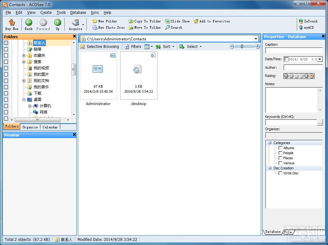The height and width of the screenshot is (245, 328).
Task: Check the Write Disc box
Action: [280, 173]
